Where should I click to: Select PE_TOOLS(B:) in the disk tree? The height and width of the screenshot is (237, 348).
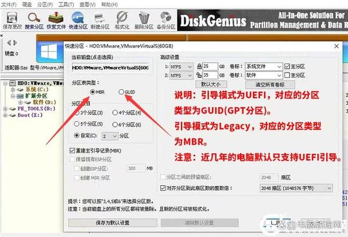(x=37, y=109)
